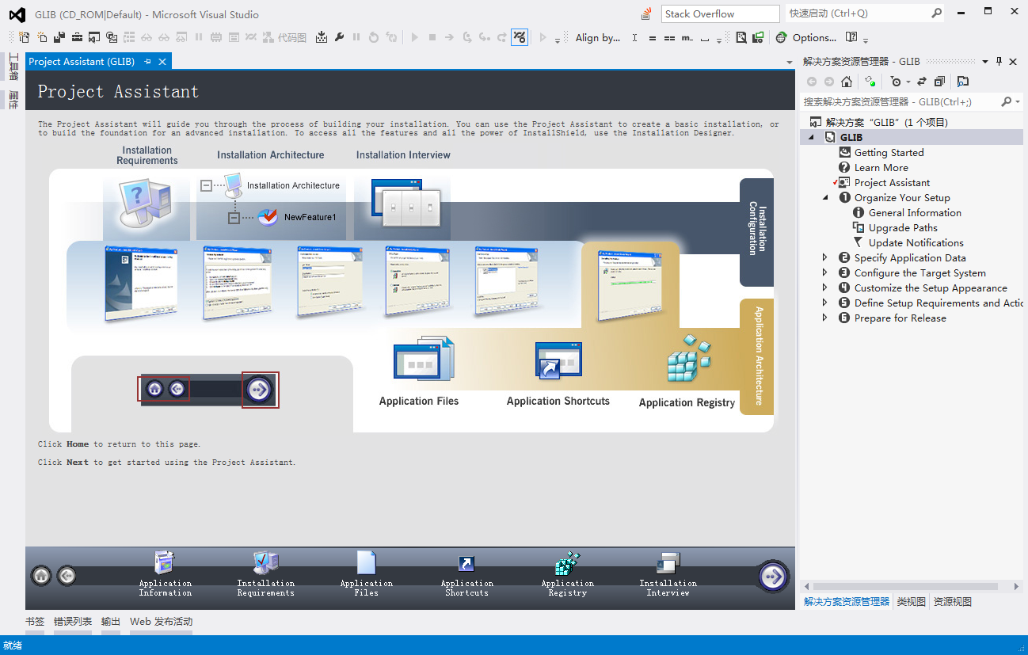This screenshot has width=1028, height=655.
Task: Expand Prepare for Release node
Action: click(x=824, y=318)
